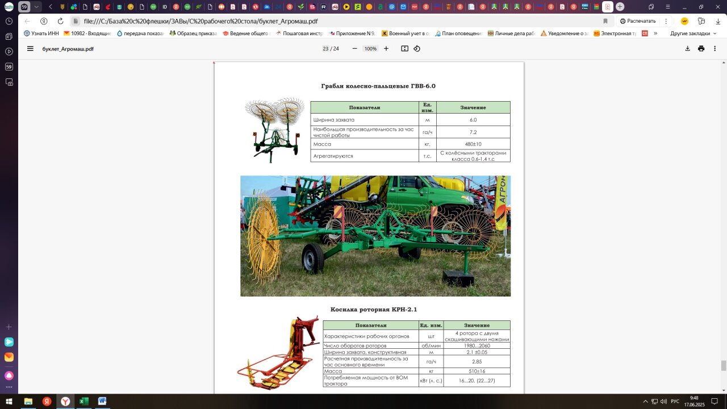Open a new browser tab
The image size is (727, 409).
click(x=620, y=7)
